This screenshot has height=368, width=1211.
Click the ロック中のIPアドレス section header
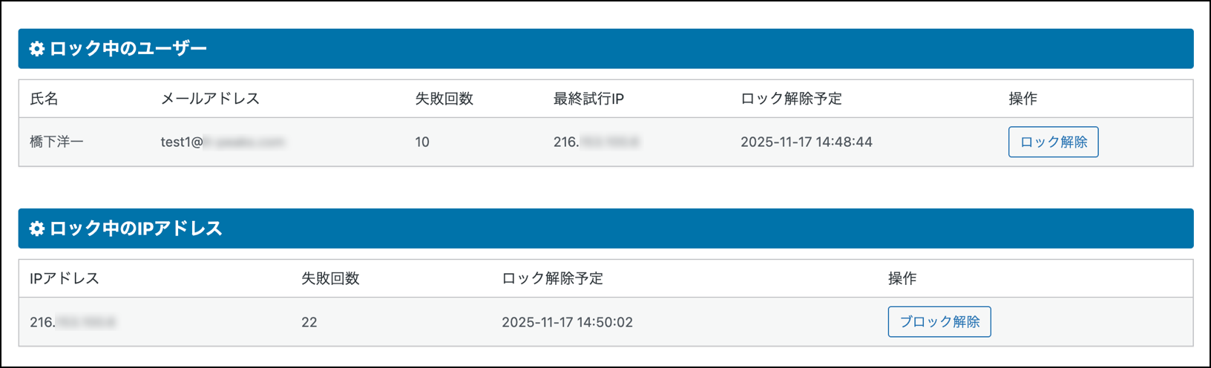[136, 229]
